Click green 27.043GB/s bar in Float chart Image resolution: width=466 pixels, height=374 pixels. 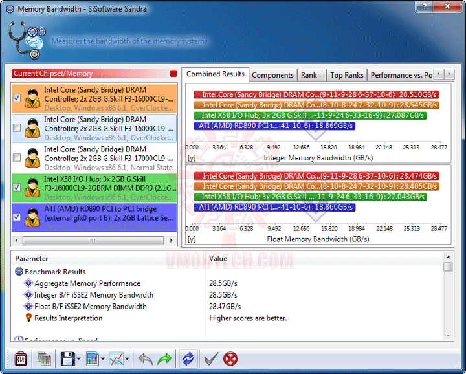(x=310, y=197)
